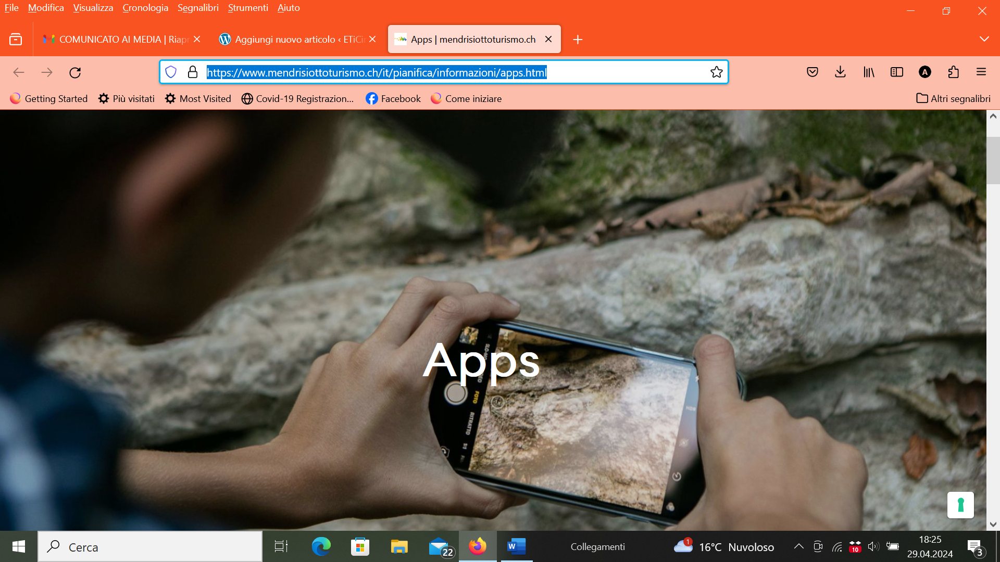Open File Explorer from taskbar
The height and width of the screenshot is (562, 1000).
399,546
